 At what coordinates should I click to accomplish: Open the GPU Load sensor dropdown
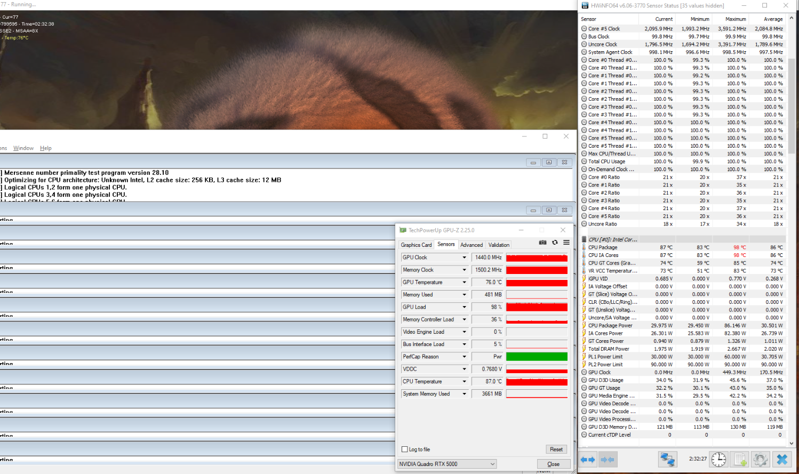pyautogui.click(x=464, y=307)
